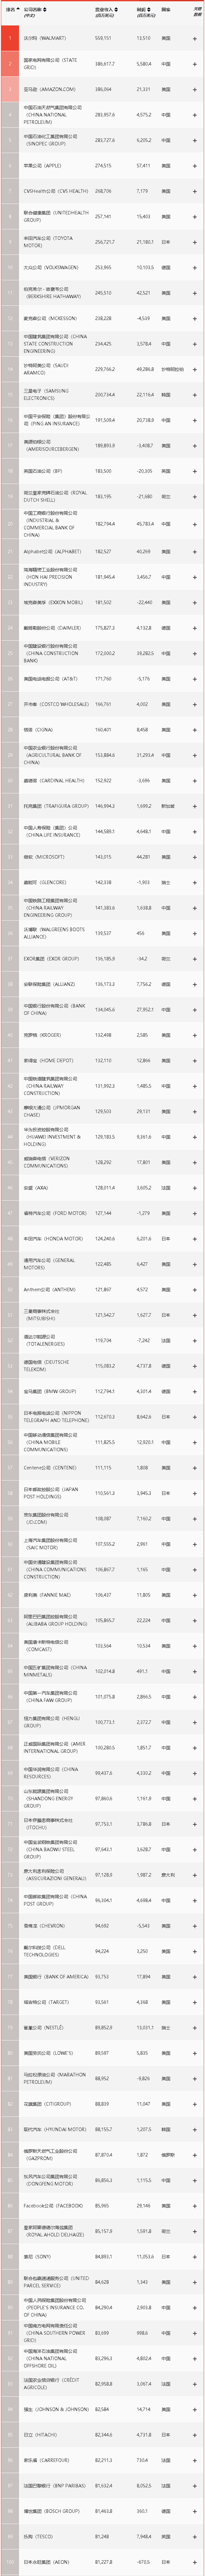Sort by 国家 country column header
Image resolution: width=205 pixels, height=2576 pixels.
[166, 9]
